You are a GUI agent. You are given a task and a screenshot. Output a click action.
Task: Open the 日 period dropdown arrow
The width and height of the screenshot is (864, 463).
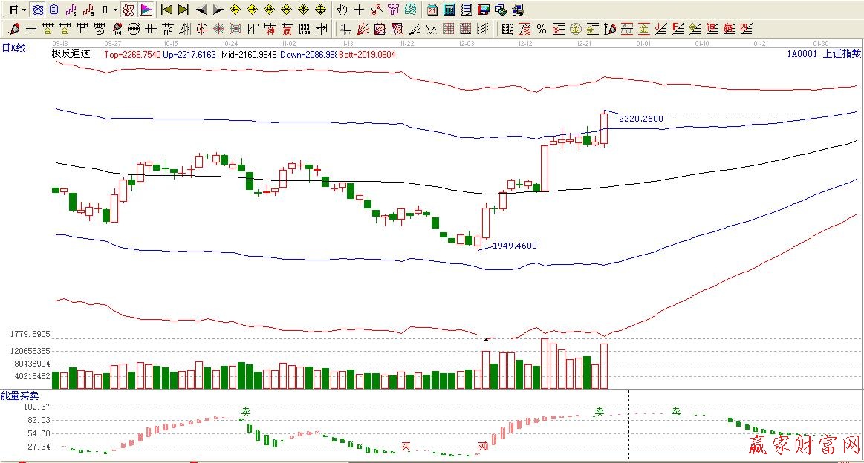24,10
